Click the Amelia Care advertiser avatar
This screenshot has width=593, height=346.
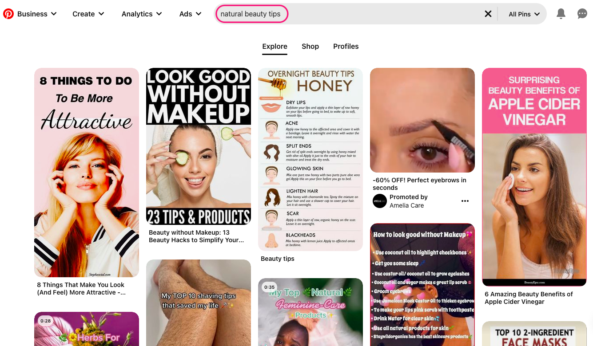[380, 201]
